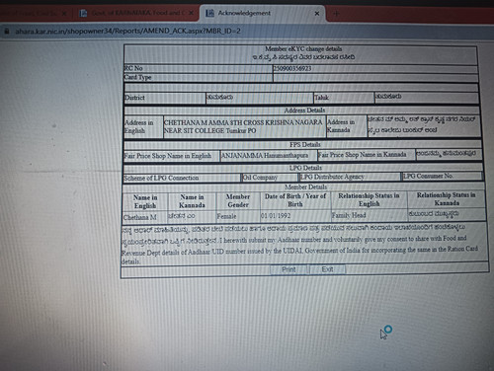Click the Karnataka Food tab page icon
The height and width of the screenshot is (371, 494).
pyautogui.click(x=83, y=13)
